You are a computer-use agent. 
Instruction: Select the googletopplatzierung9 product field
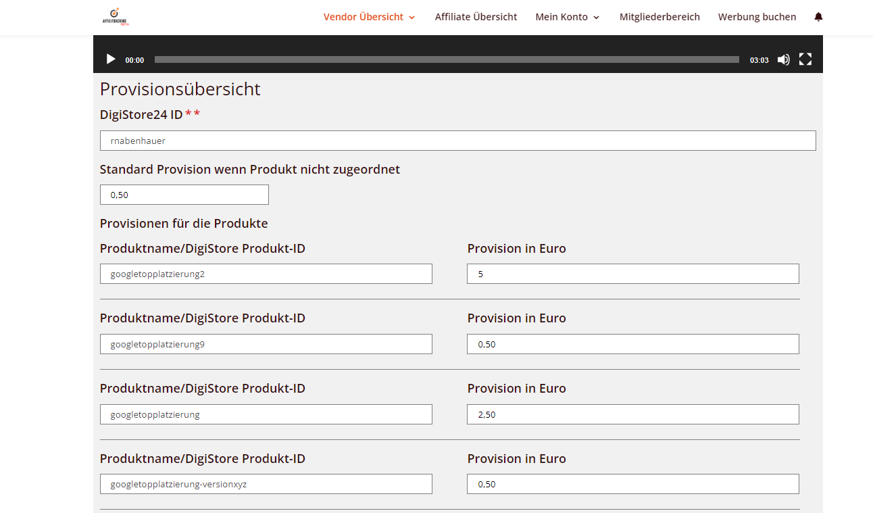[x=266, y=344]
